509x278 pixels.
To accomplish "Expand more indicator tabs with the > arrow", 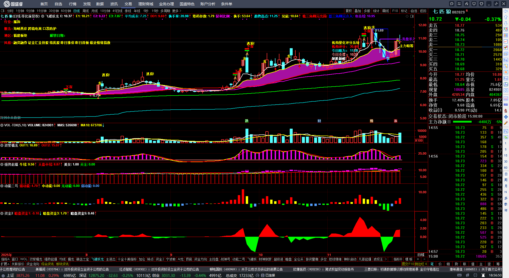I will 386,259.
